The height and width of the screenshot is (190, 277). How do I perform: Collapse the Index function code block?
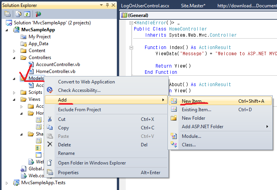point(131,47)
